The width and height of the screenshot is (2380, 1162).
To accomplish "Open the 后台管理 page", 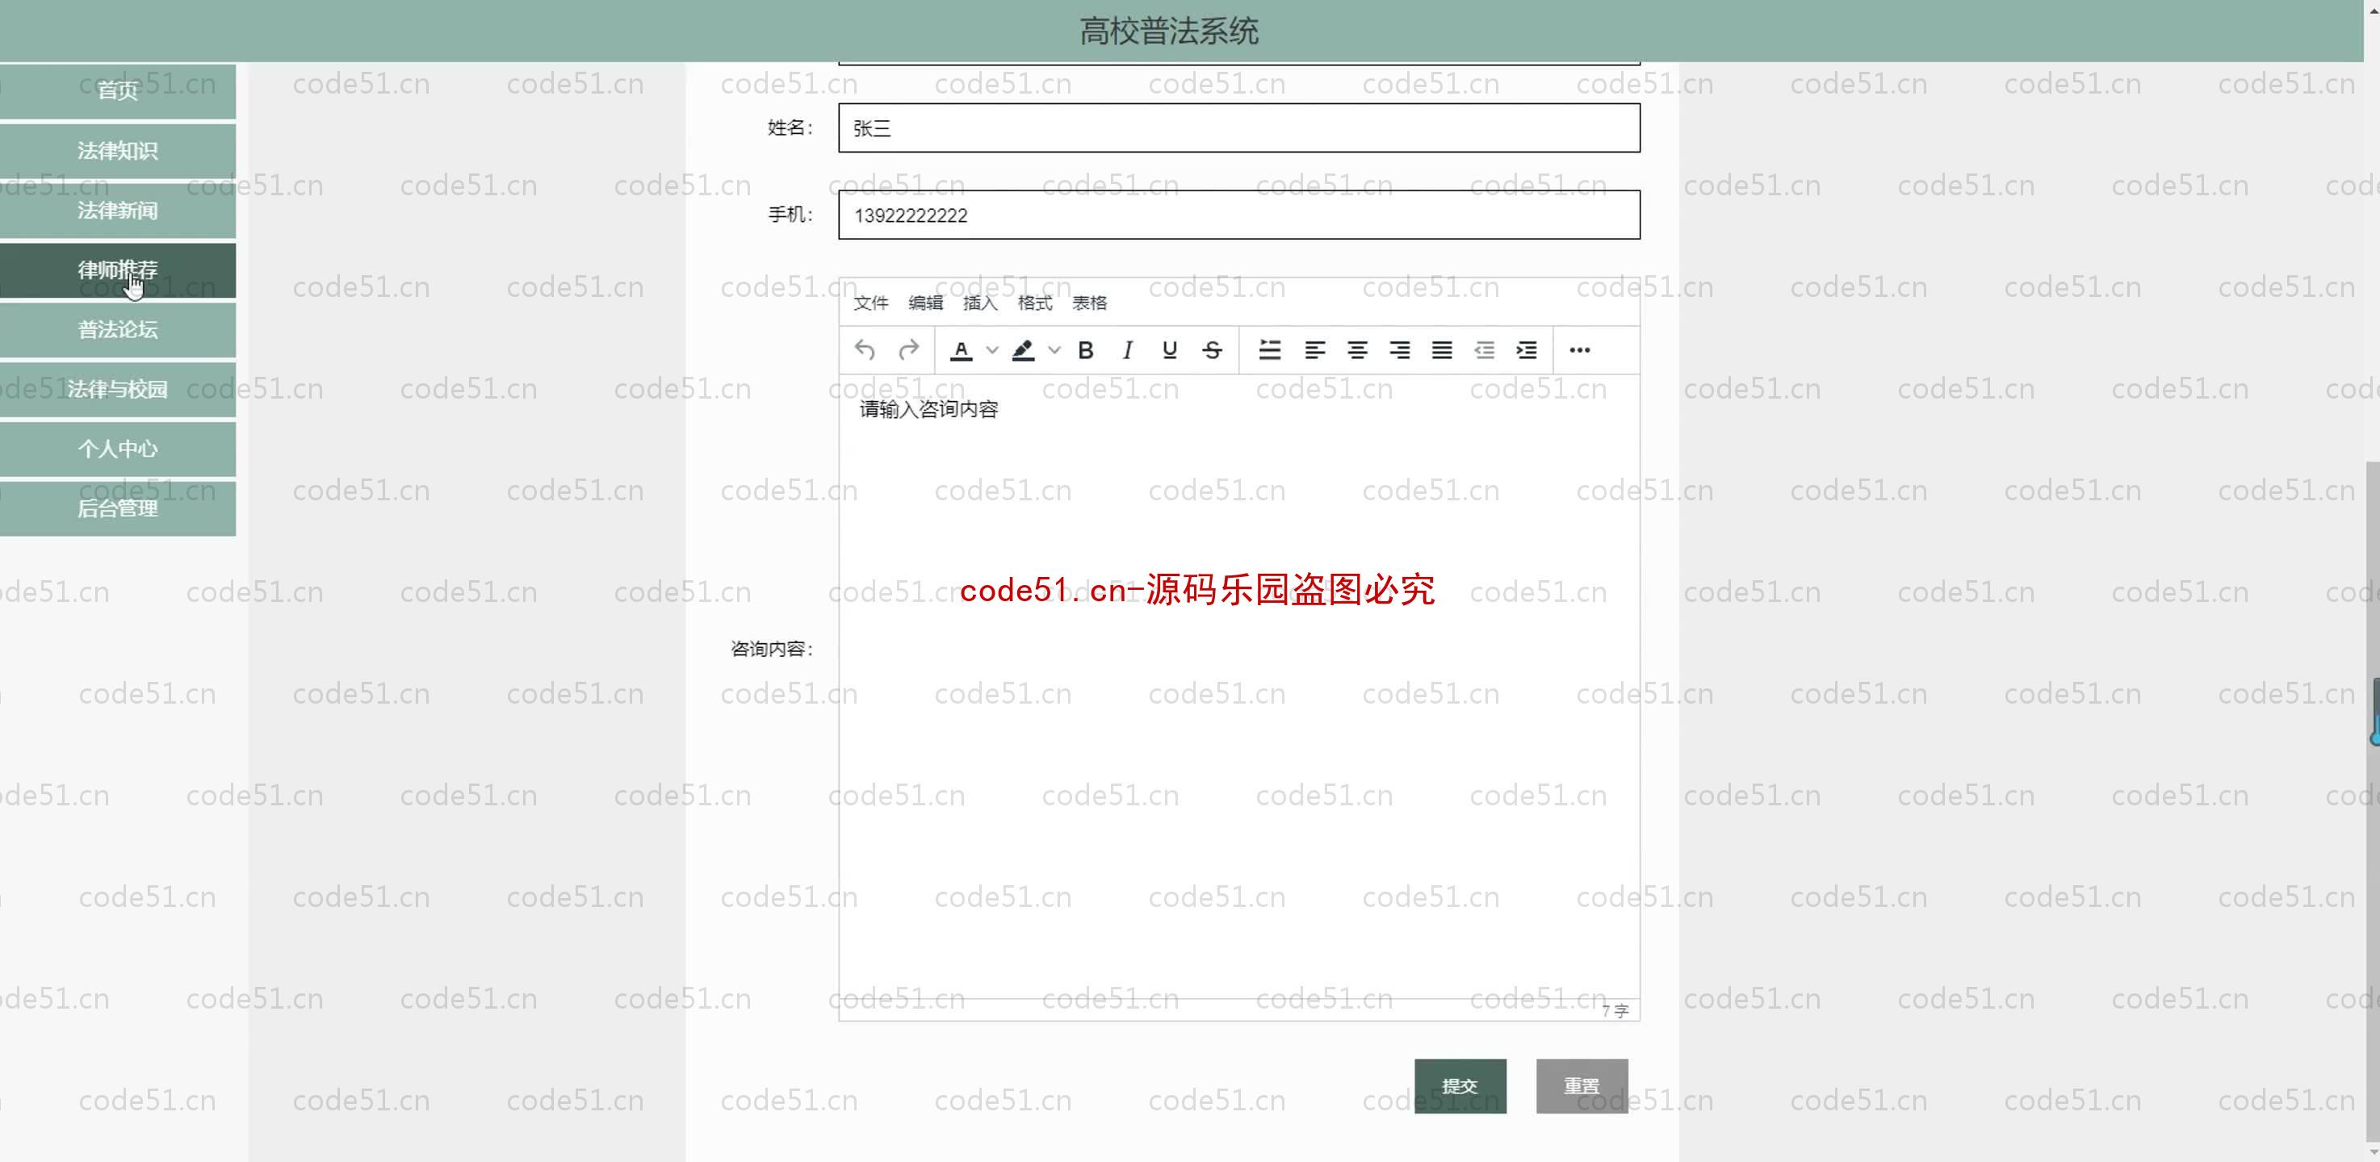I will (x=117, y=508).
